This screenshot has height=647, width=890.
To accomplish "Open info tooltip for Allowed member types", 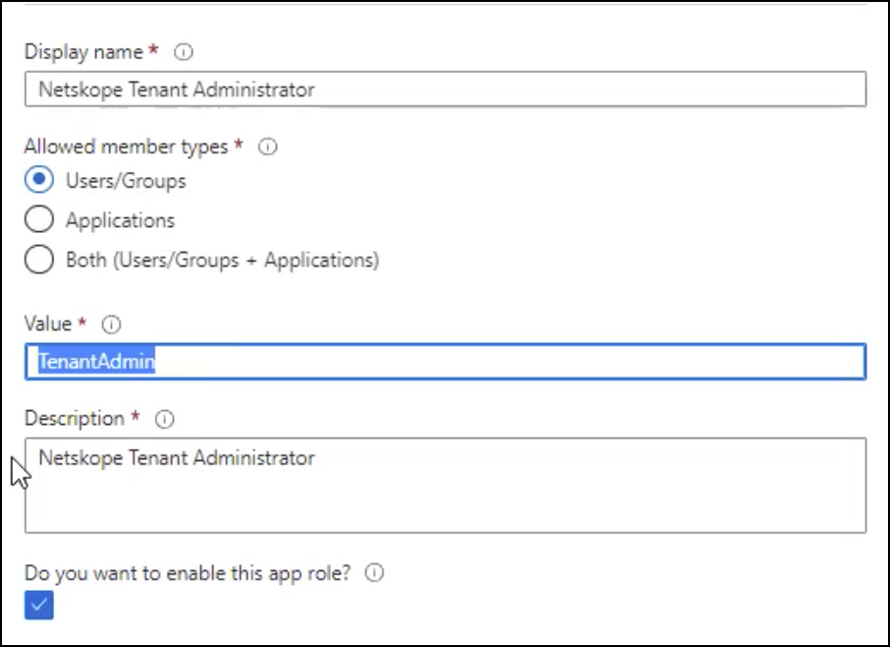I will click(x=267, y=147).
